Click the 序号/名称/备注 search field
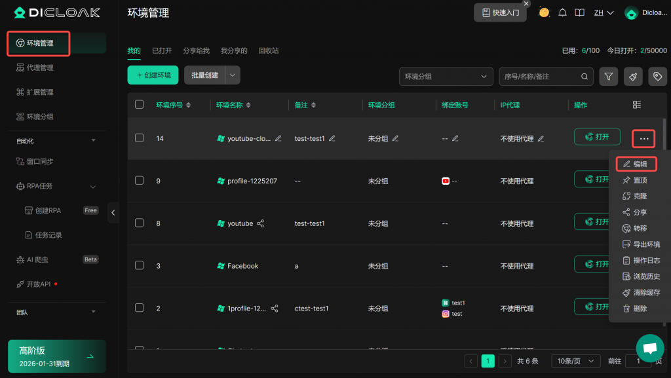Screen dimensions: 671x378 540,77
